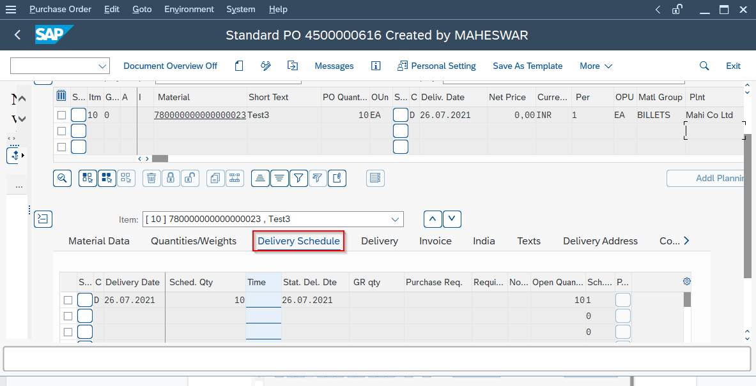Open the India tab
Viewport: 756px width, 386px height.
[x=484, y=241]
